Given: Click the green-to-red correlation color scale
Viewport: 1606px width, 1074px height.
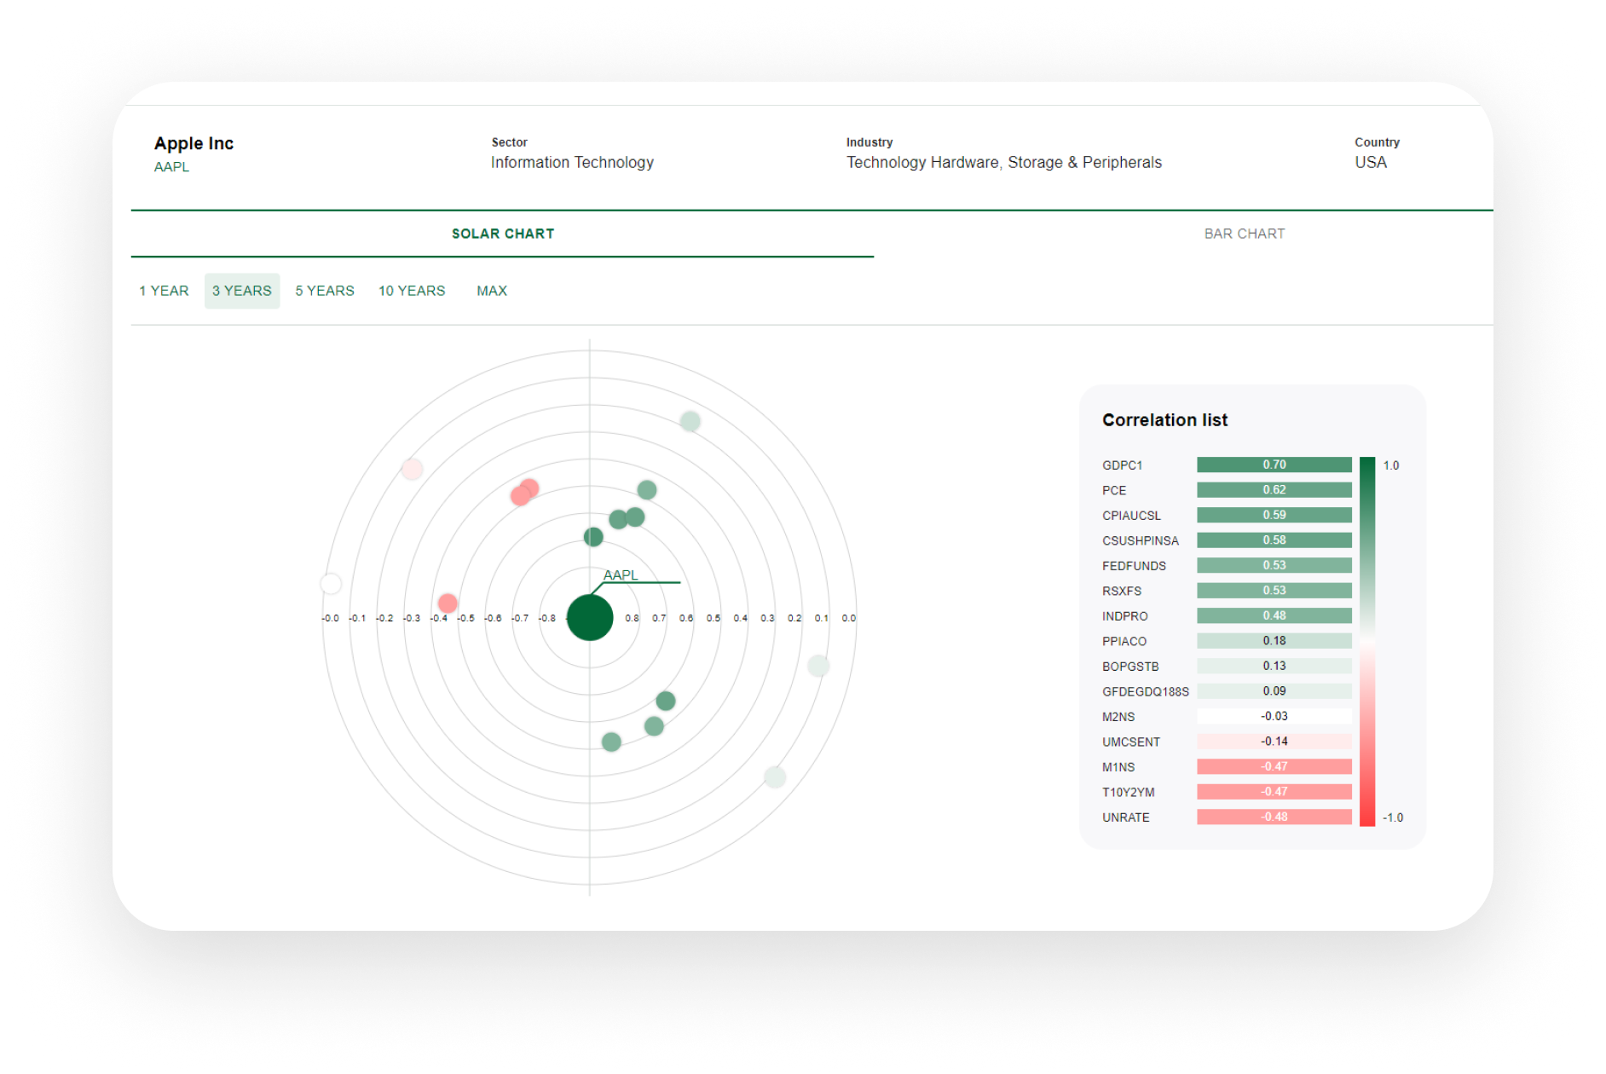Looking at the screenshot, I should coord(1367,641).
